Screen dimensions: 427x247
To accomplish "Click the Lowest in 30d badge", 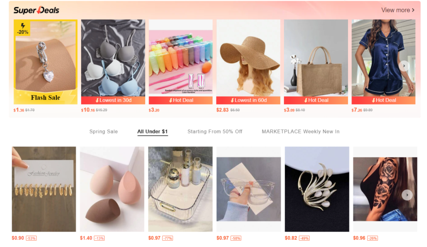I will [113, 100].
